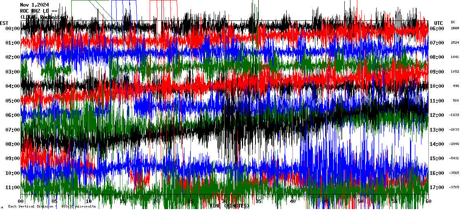This screenshot has height=212, width=461.
Task: Click the 00 minute axis tick
Action: coord(22,201)
